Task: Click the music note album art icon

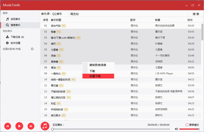Action: click(45, 126)
